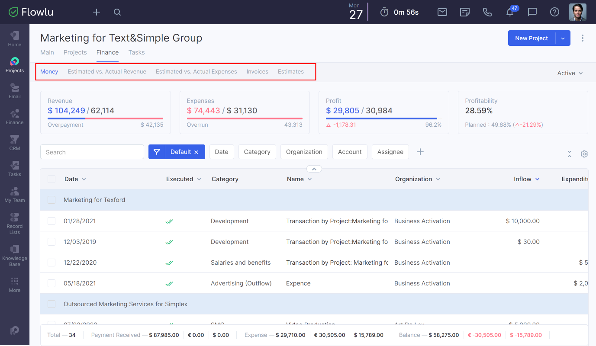
Task: Go to Home in the sidebar
Action: click(15, 39)
